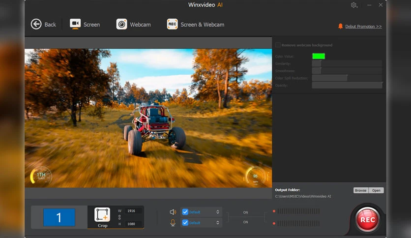Click the height field showing 1080

[133, 224]
